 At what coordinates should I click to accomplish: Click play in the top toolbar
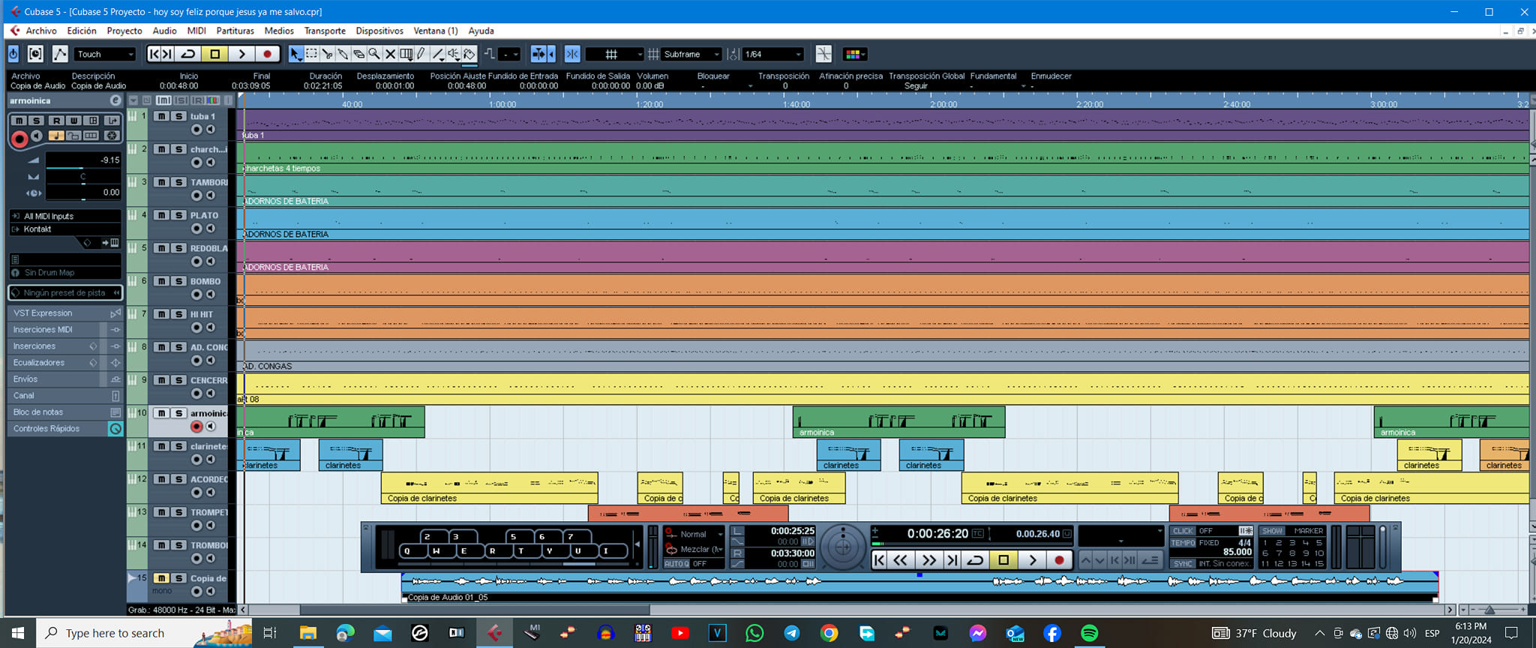241,54
